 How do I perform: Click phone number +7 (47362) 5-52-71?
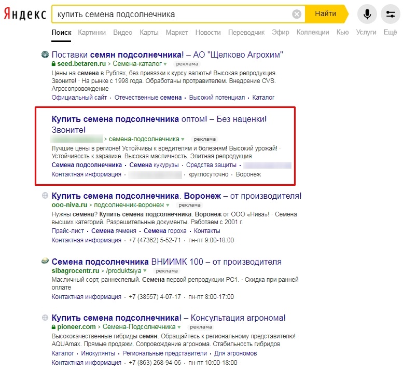(155, 240)
